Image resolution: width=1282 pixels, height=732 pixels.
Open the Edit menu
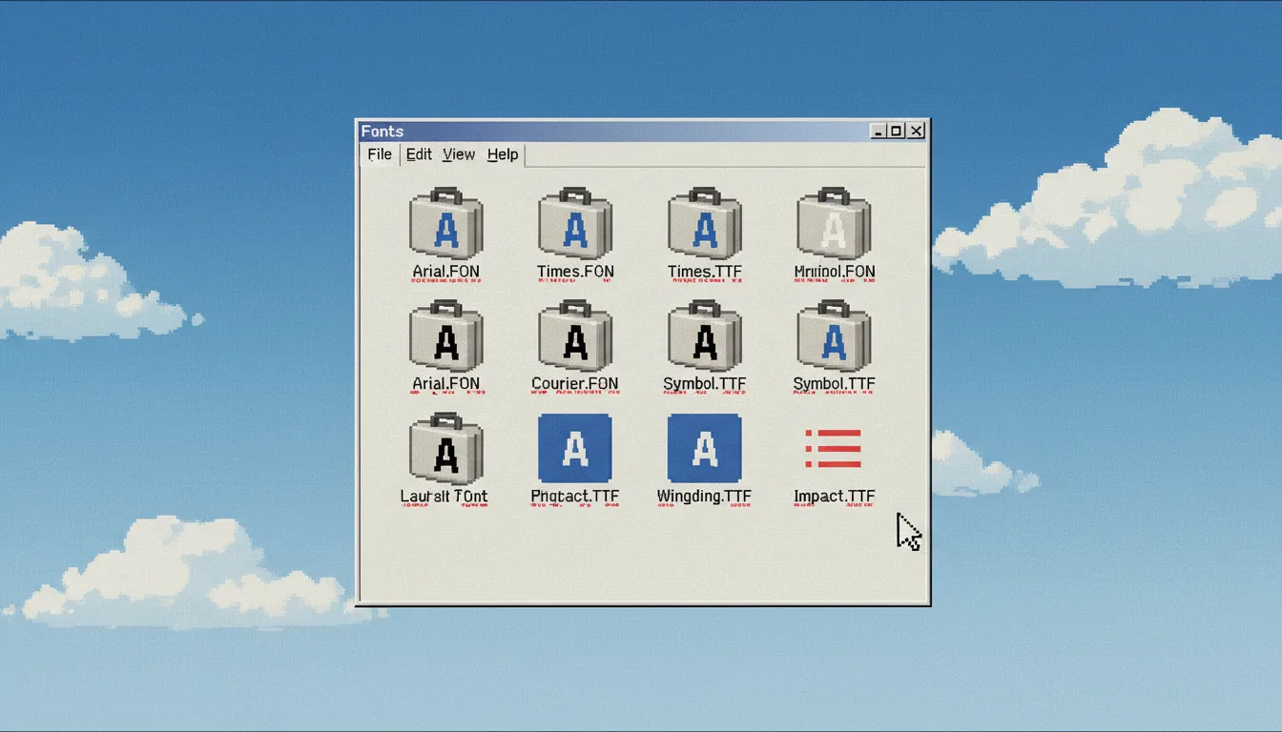[x=418, y=154]
